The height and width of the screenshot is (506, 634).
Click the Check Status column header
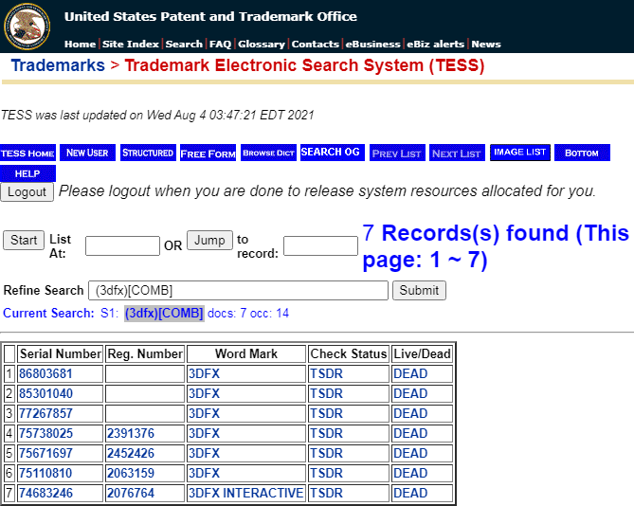click(x=349, y=354)
